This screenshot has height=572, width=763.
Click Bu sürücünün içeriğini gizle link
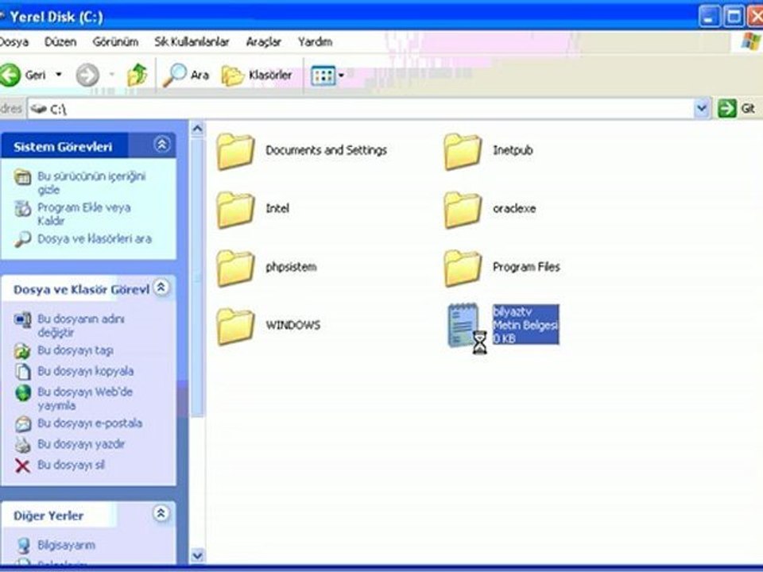[91, 183]
